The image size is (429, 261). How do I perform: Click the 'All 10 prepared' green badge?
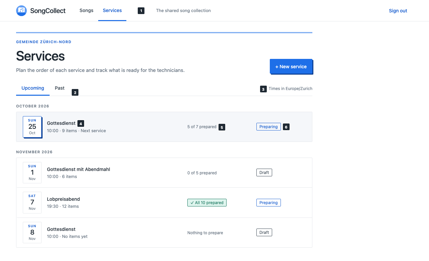pos(207,203)
